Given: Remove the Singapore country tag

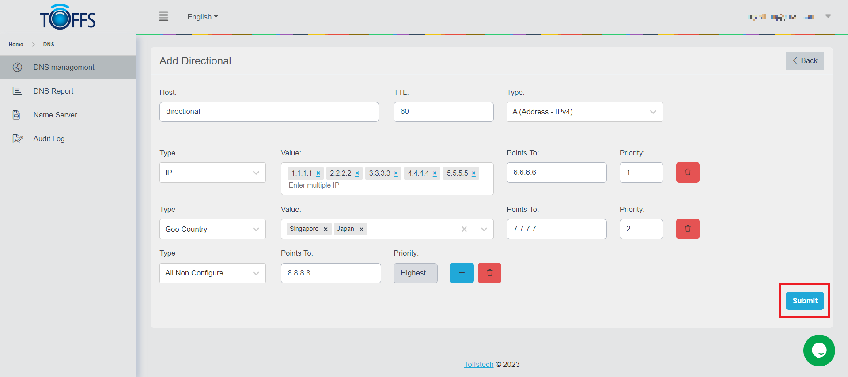Looking at the screenshot, I should [326, 229].
